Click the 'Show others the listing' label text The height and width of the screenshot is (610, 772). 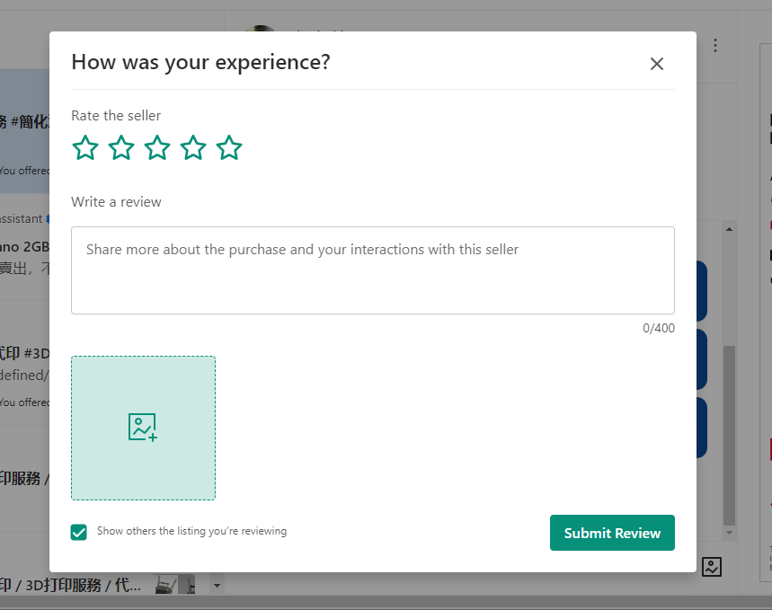[x=191, y=532]
